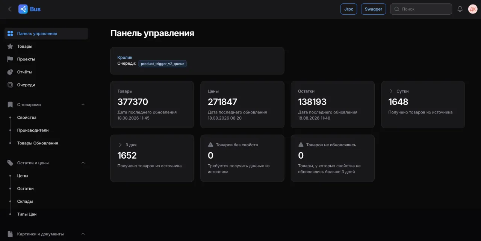Expand the Сутки card chevron
Image resolution: width=481 pixels, height=241 pixels.
[x=391, y=91]
